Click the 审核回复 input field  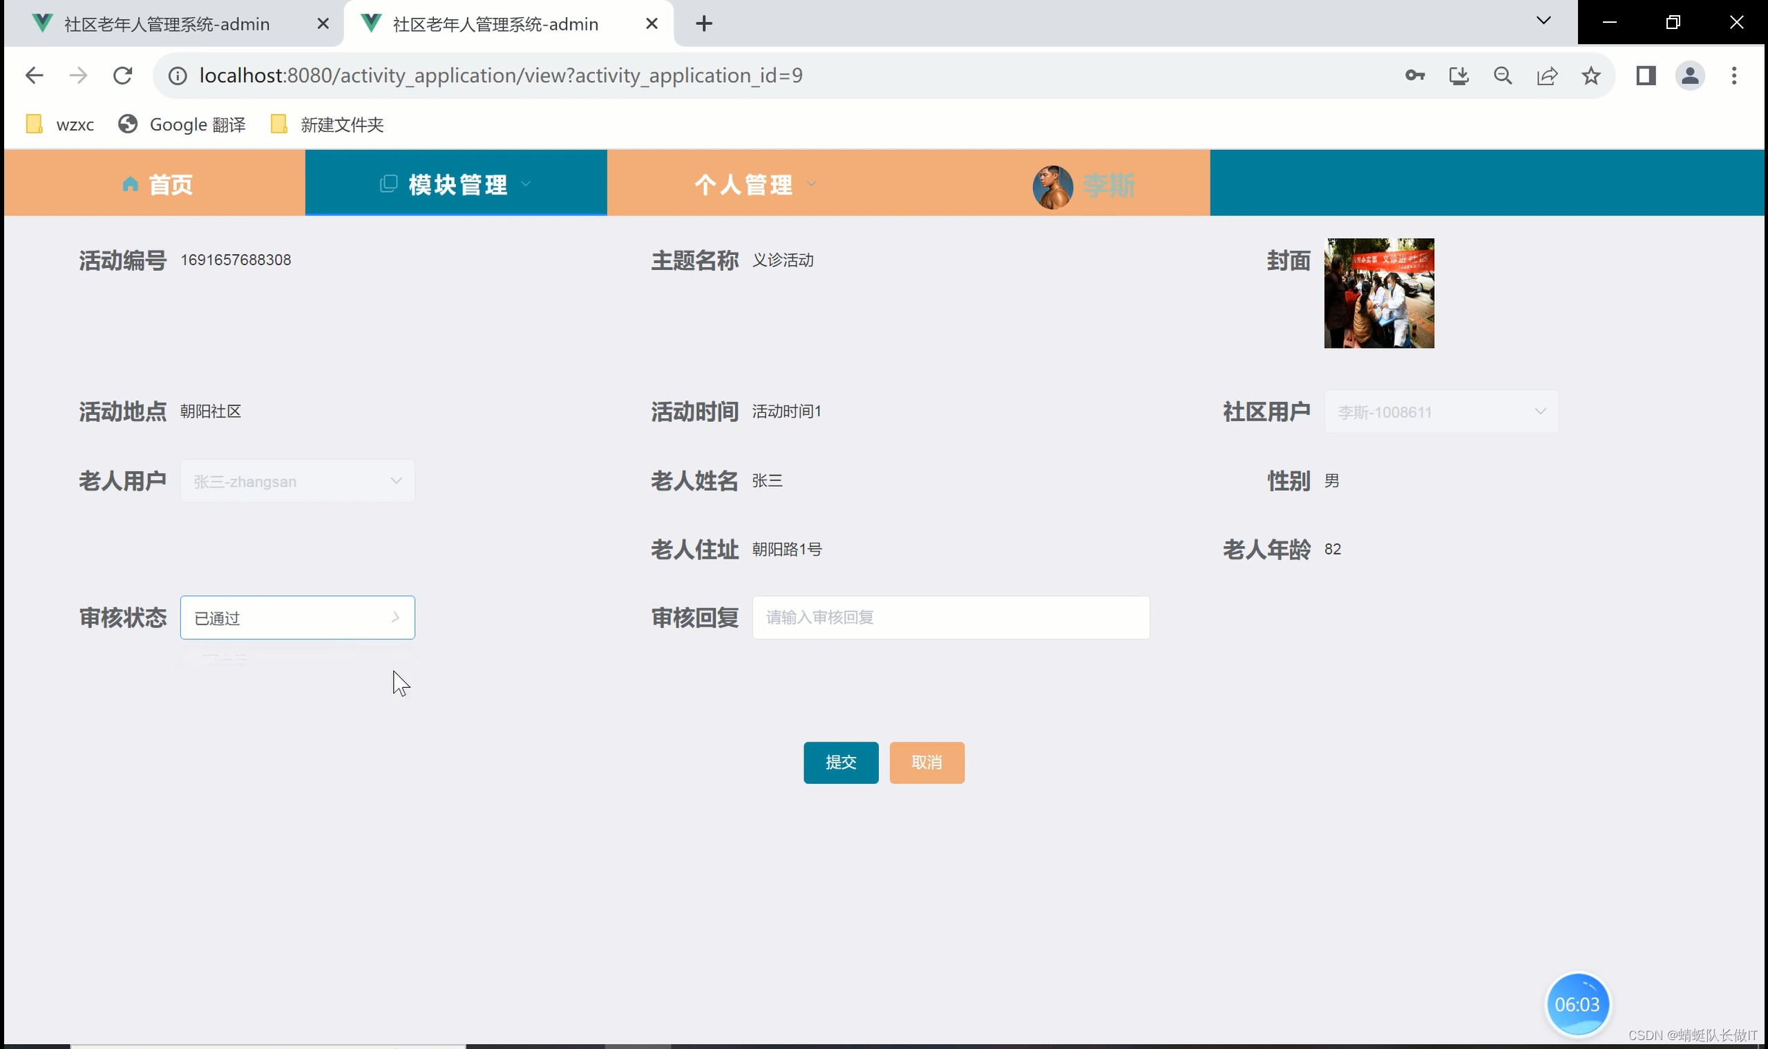click(x=950, y=618)
